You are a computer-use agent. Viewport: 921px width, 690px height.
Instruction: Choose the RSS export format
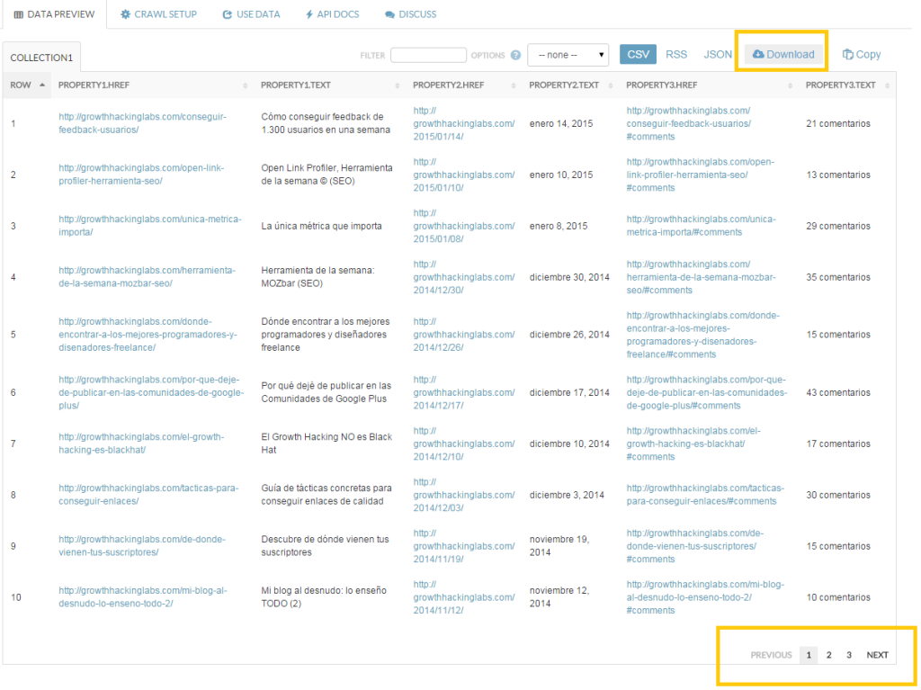tap(676, 55)
